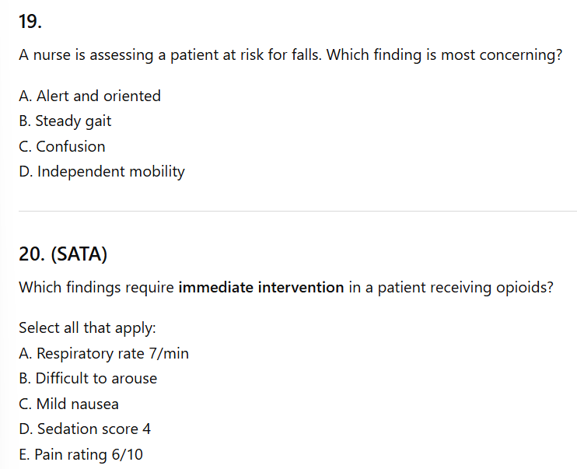The height and width of the screenshot is (469, 577).
Task: Click question number 19 heading
Action: coord(30,23)
